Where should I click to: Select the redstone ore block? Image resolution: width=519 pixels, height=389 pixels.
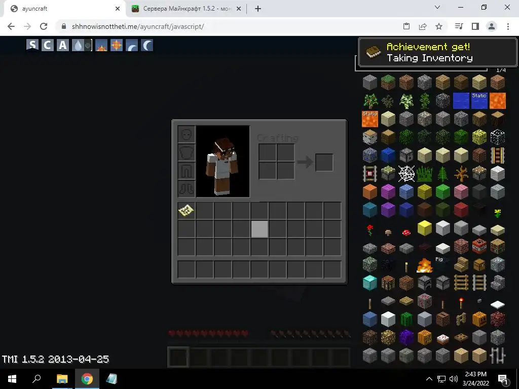pyautogui.click(x=424, y=301)
